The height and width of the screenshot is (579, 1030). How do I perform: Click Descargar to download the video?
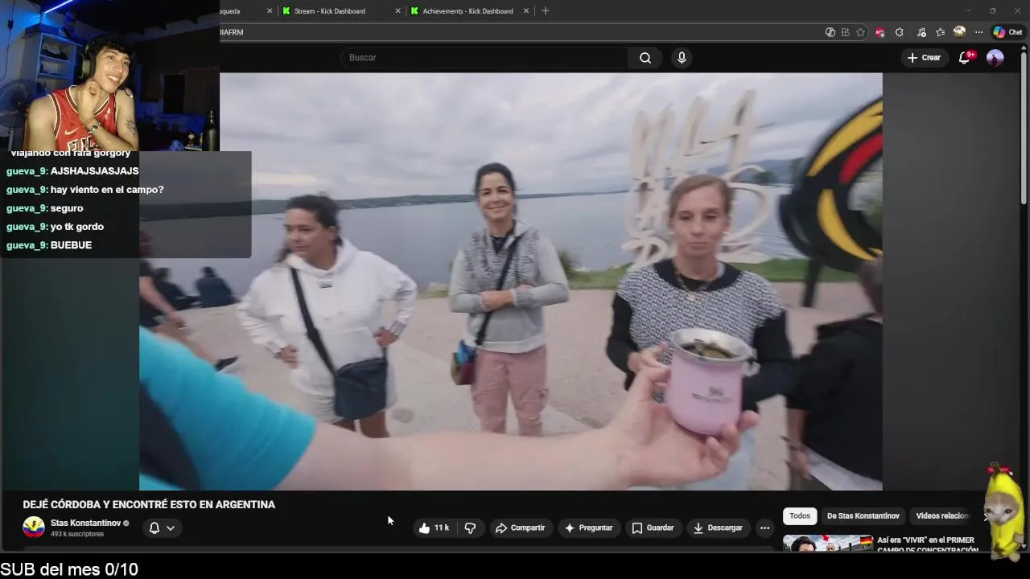pyautogui.click(x=718, y=528)
